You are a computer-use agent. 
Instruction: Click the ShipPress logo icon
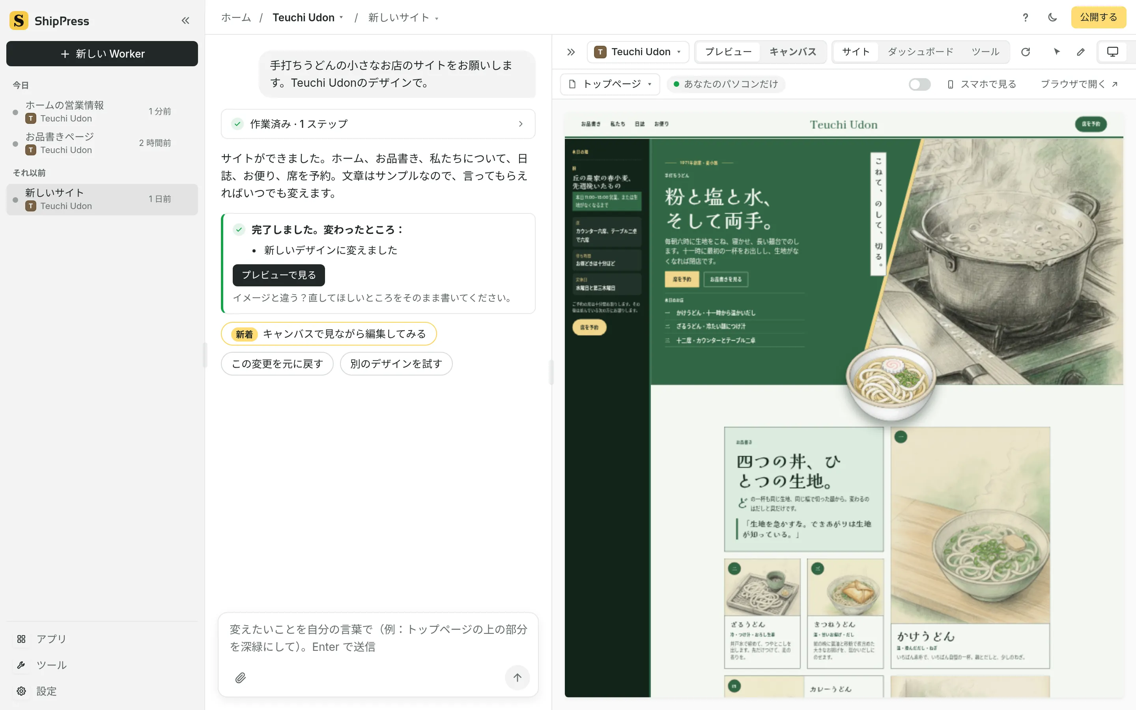[19, 21]
